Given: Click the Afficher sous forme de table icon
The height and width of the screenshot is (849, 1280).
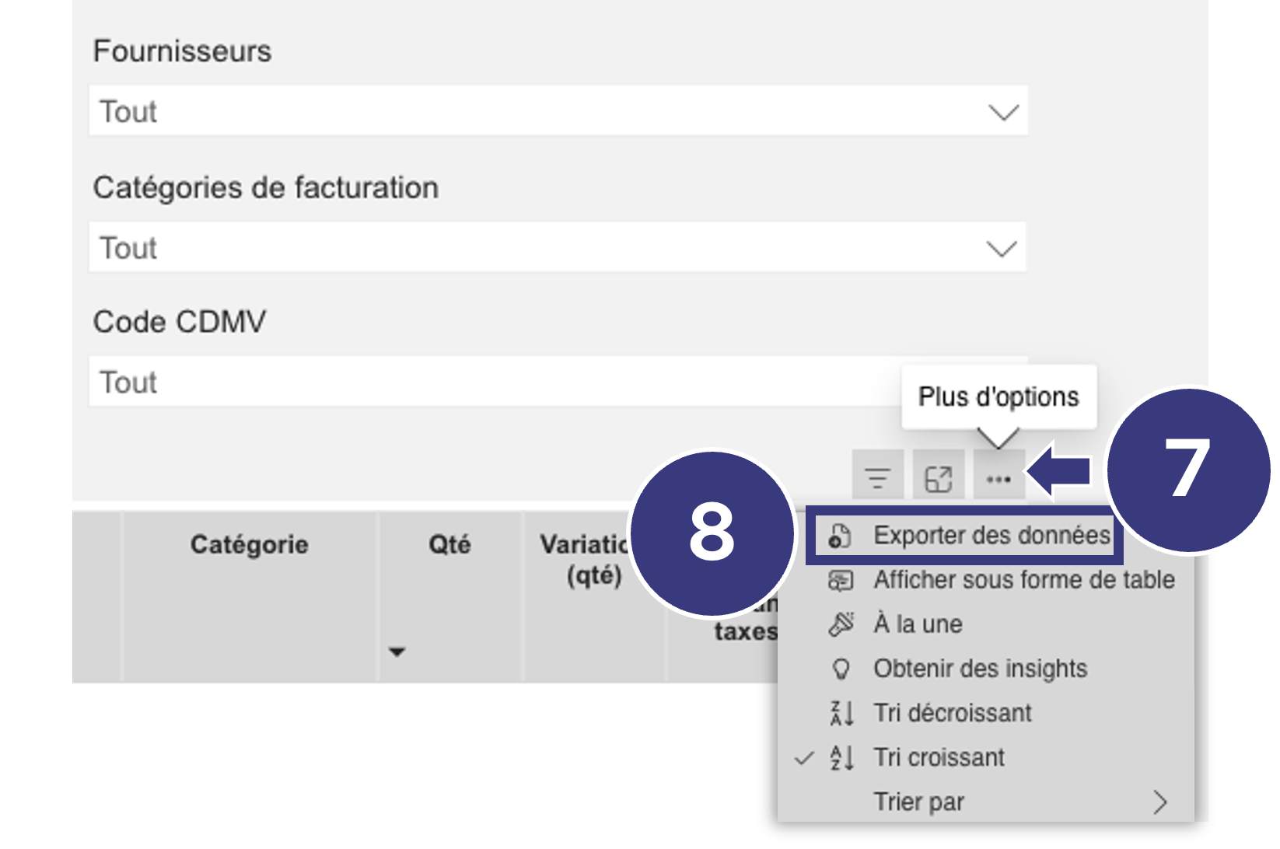Looking at the screenshot, I should (841, 580).
